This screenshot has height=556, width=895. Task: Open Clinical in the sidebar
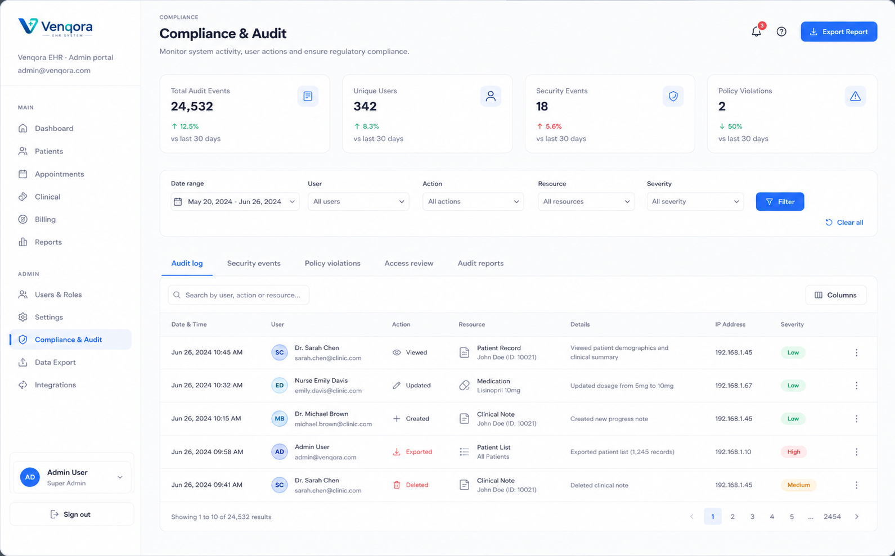[71, 197]
